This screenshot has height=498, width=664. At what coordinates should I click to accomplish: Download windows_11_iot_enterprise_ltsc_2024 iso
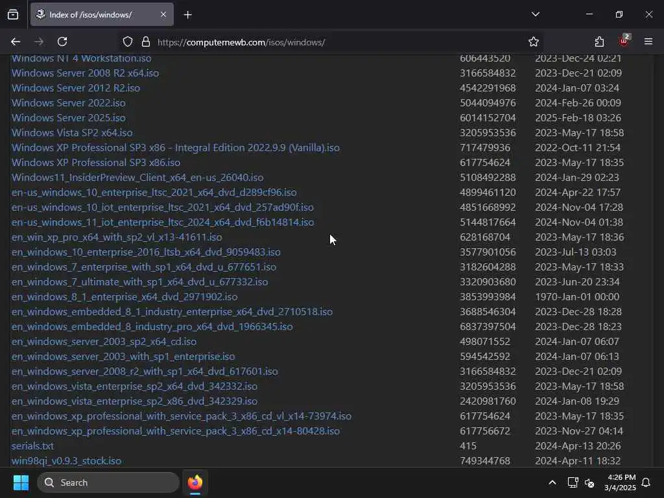[x=163, y=222]
